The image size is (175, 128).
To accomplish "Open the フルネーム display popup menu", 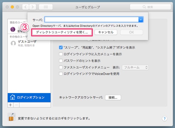I will click(135, 67).
